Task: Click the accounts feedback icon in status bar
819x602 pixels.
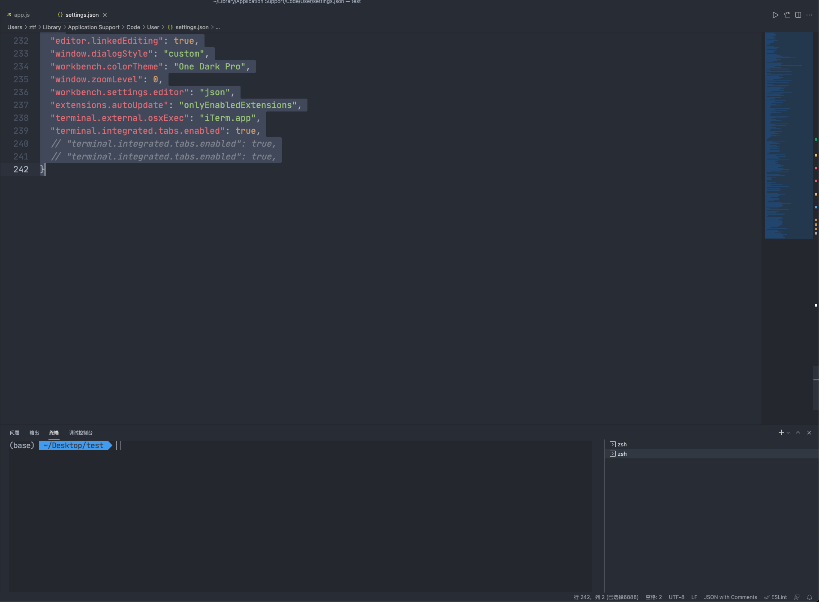Action: pos(796,597)
